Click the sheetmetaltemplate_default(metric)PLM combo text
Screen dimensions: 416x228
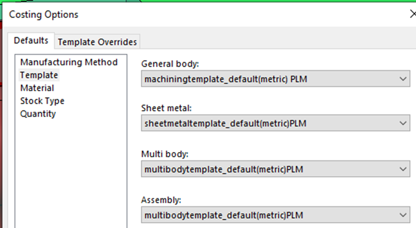(225, 123)
